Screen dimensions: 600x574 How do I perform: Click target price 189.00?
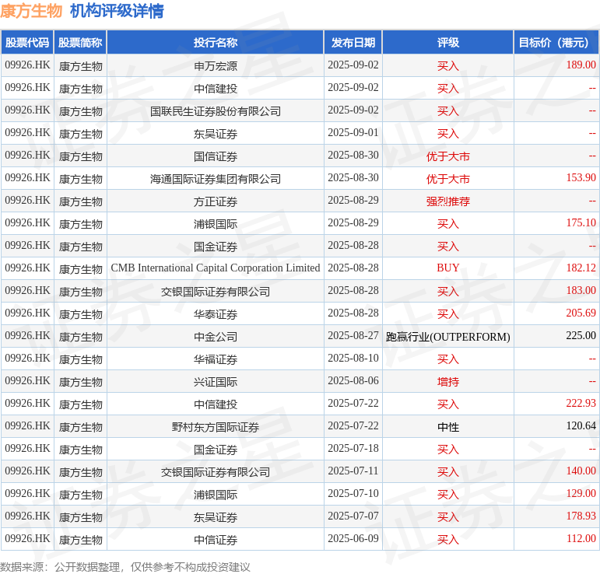(x=581, y=65)
